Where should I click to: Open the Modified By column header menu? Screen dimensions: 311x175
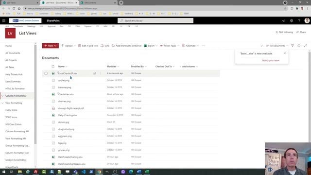[138, 67]
